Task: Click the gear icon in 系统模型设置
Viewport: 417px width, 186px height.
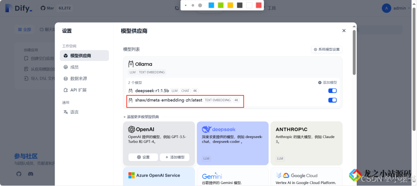Action: pyautogui.click(x=316, y=50)
